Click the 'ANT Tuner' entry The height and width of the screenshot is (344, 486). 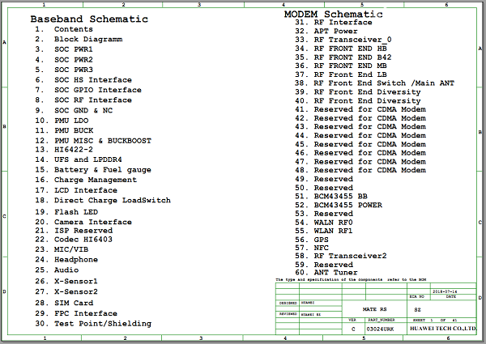[336, 274]
